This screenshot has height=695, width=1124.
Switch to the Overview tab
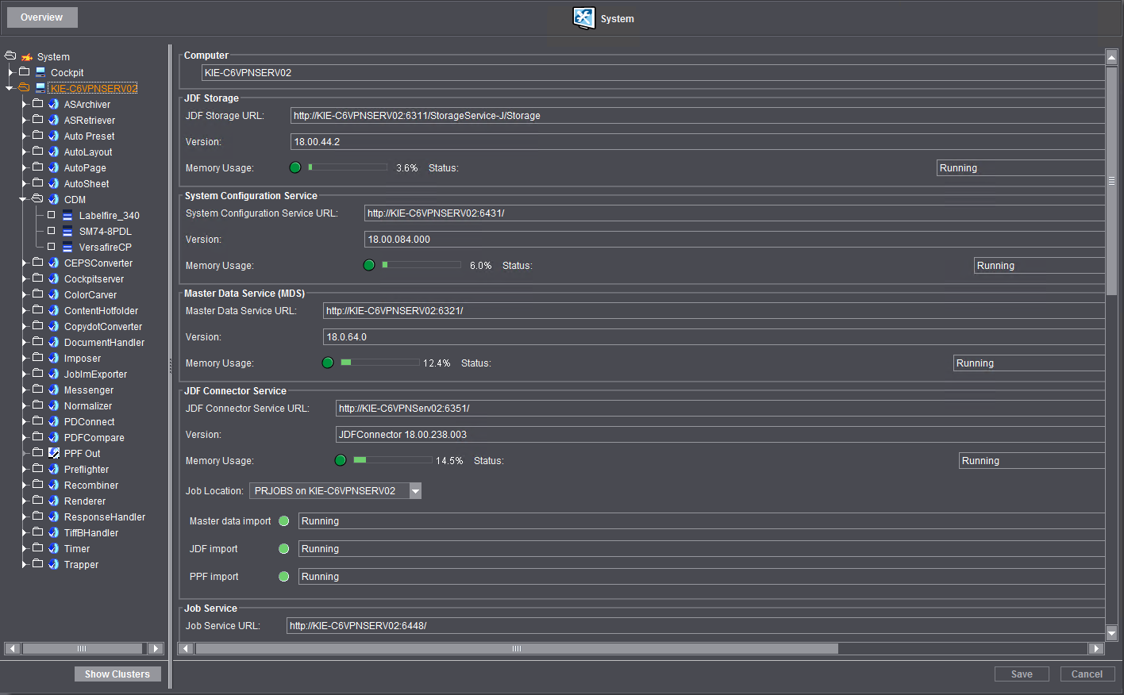pos(41,17)
